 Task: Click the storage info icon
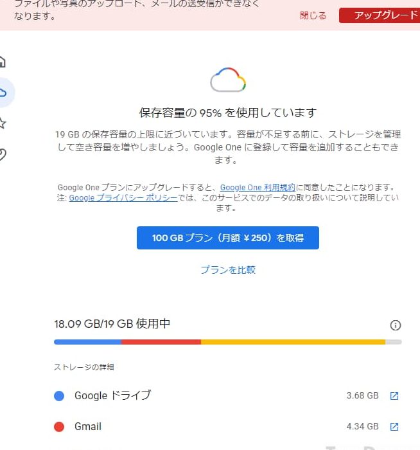(396, 325)
